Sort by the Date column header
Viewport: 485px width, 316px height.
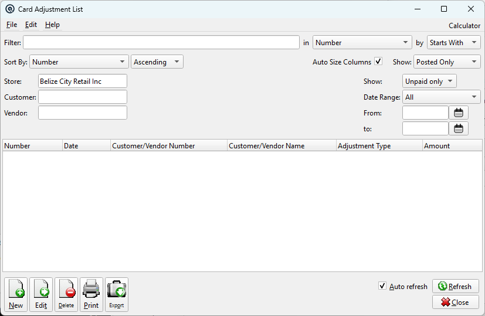click(x=86, y=145)
